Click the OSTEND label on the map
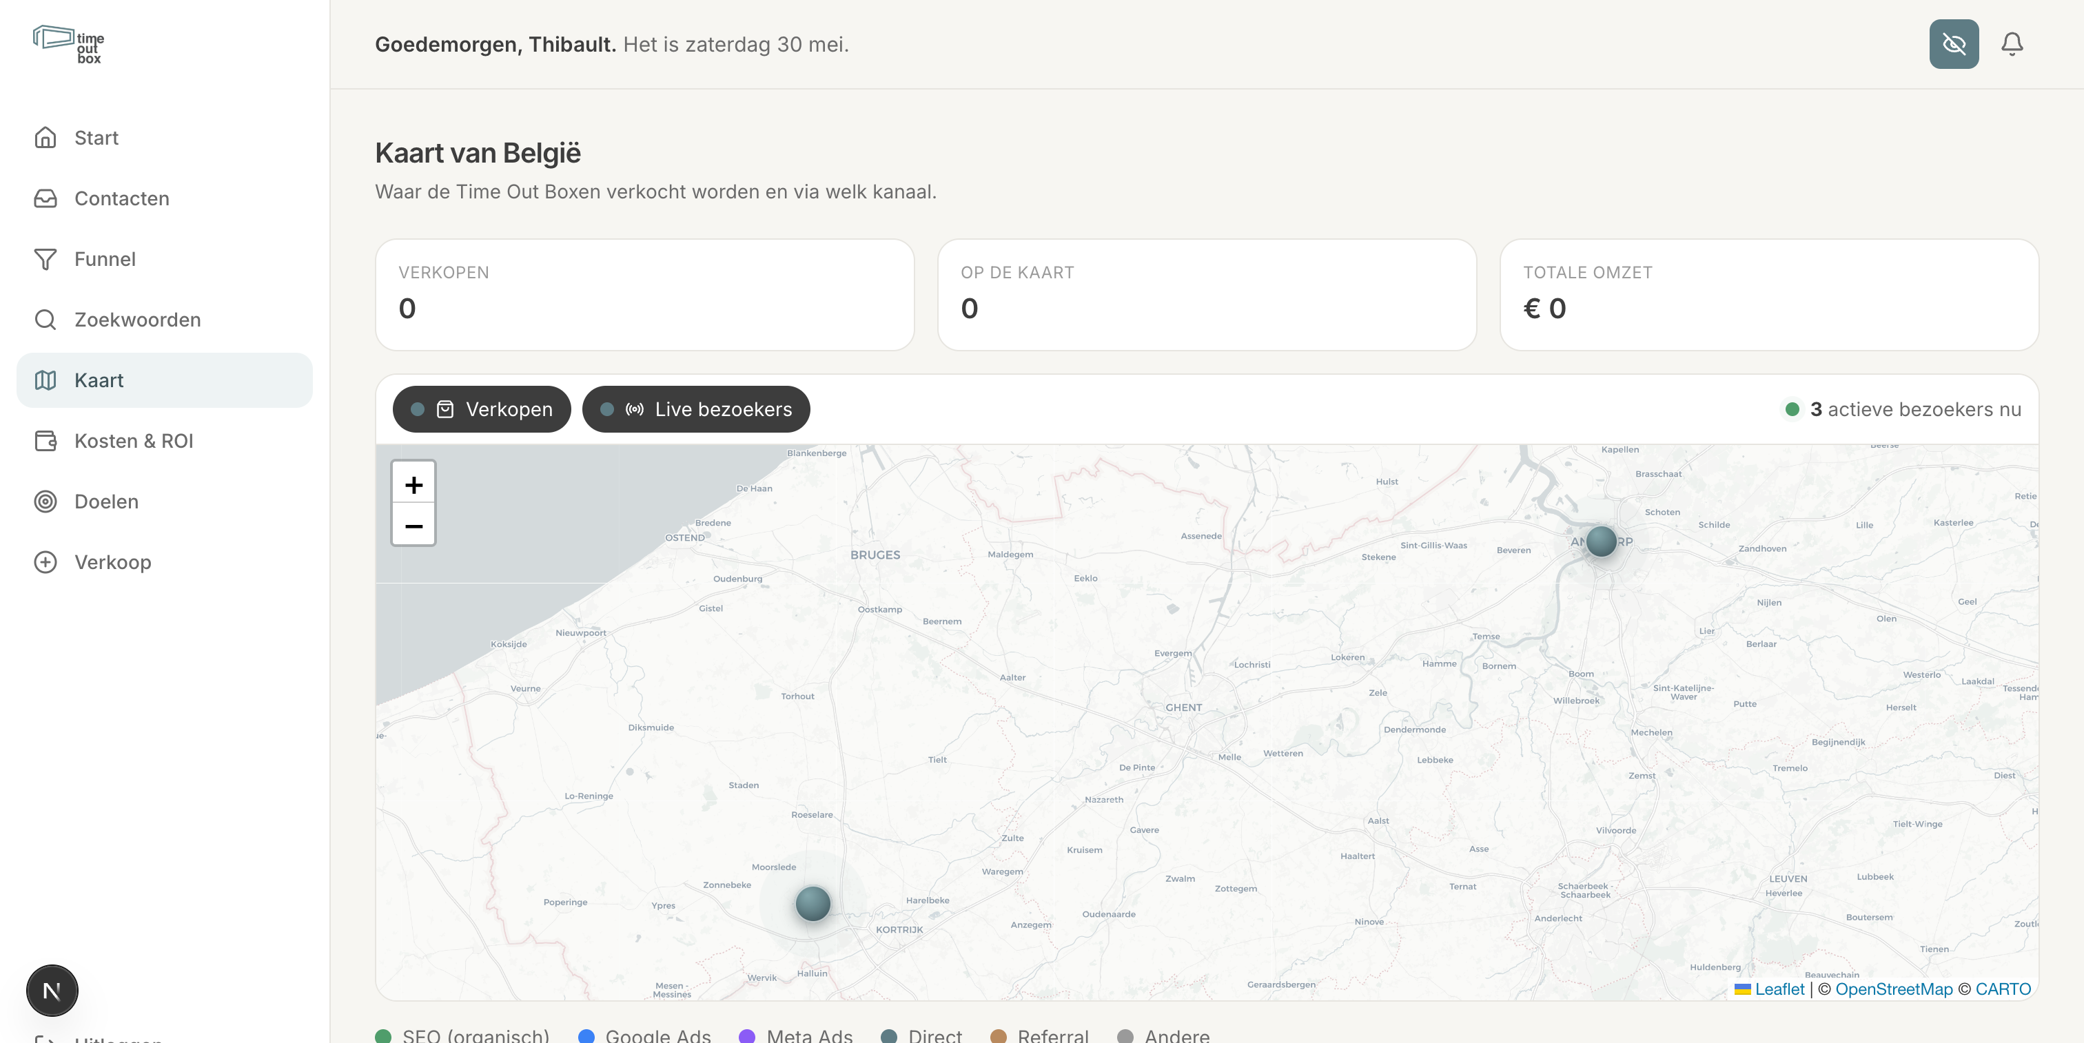The image size is (2084, 1043). pyautogui.click(x=684, y=537)
